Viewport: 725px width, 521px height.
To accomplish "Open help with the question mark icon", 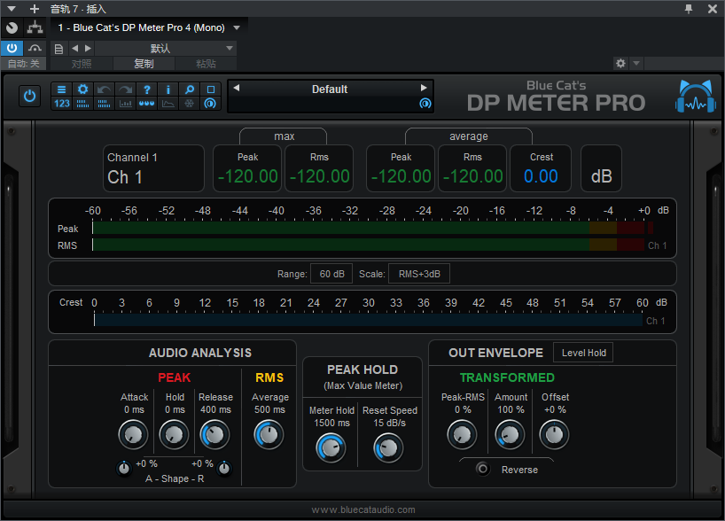I will tap(146, 89).
